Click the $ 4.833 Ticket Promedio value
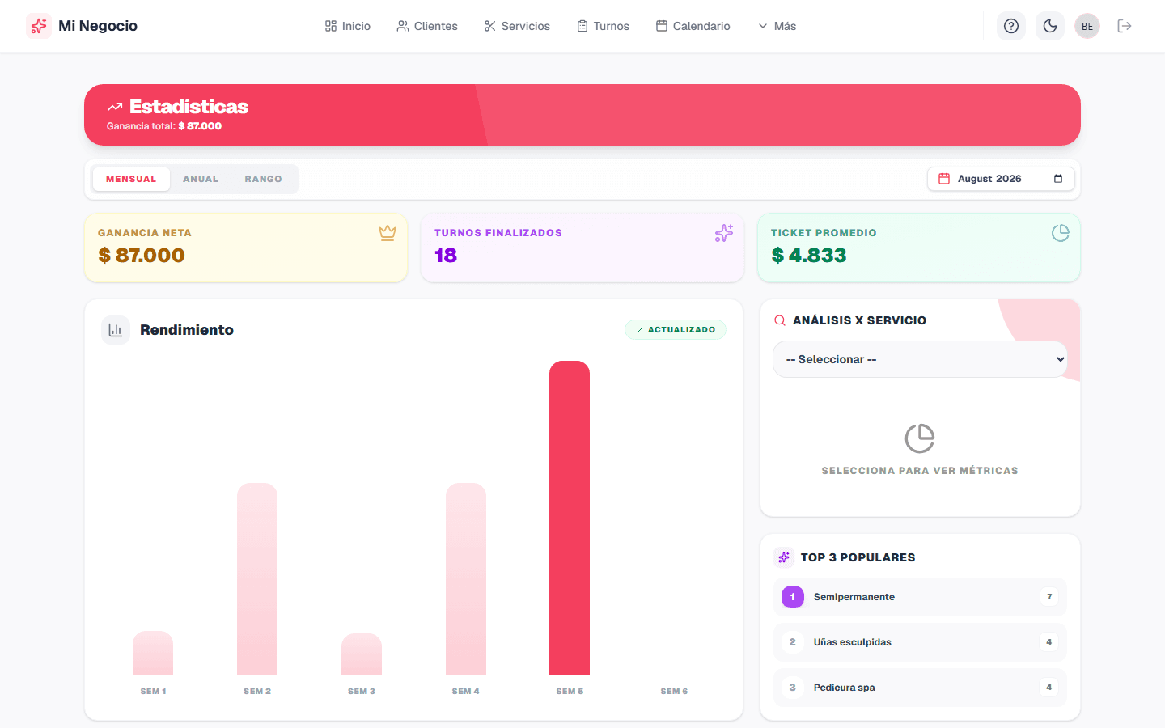The image size is (1165, 728). pos(809,256)
